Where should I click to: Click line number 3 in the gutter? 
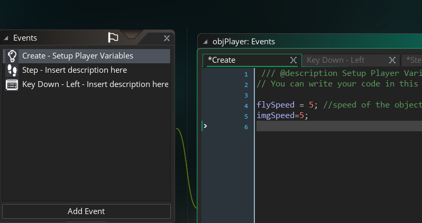pos(246,95)
